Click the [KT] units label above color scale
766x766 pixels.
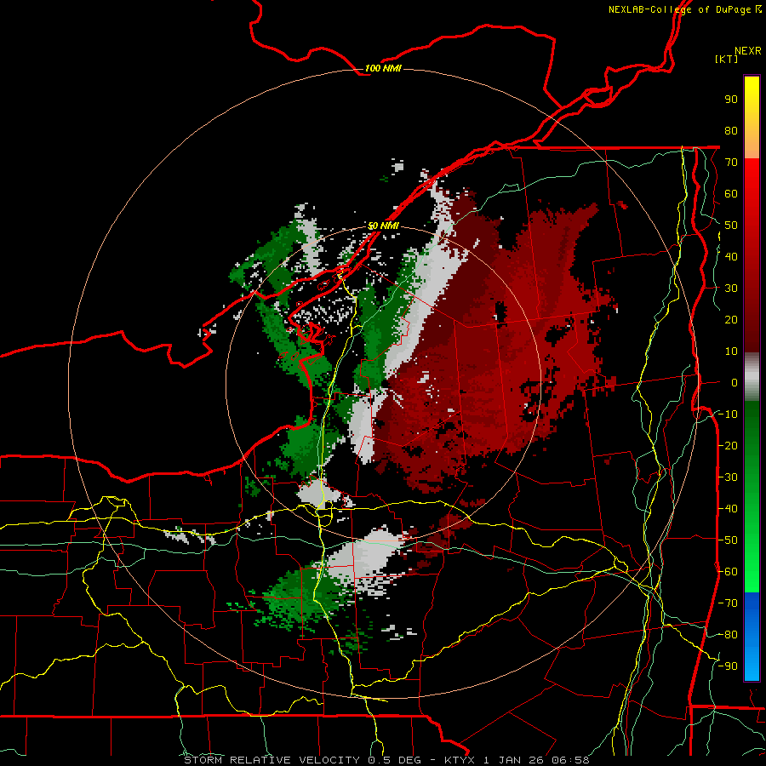click(x=727, y=59)
